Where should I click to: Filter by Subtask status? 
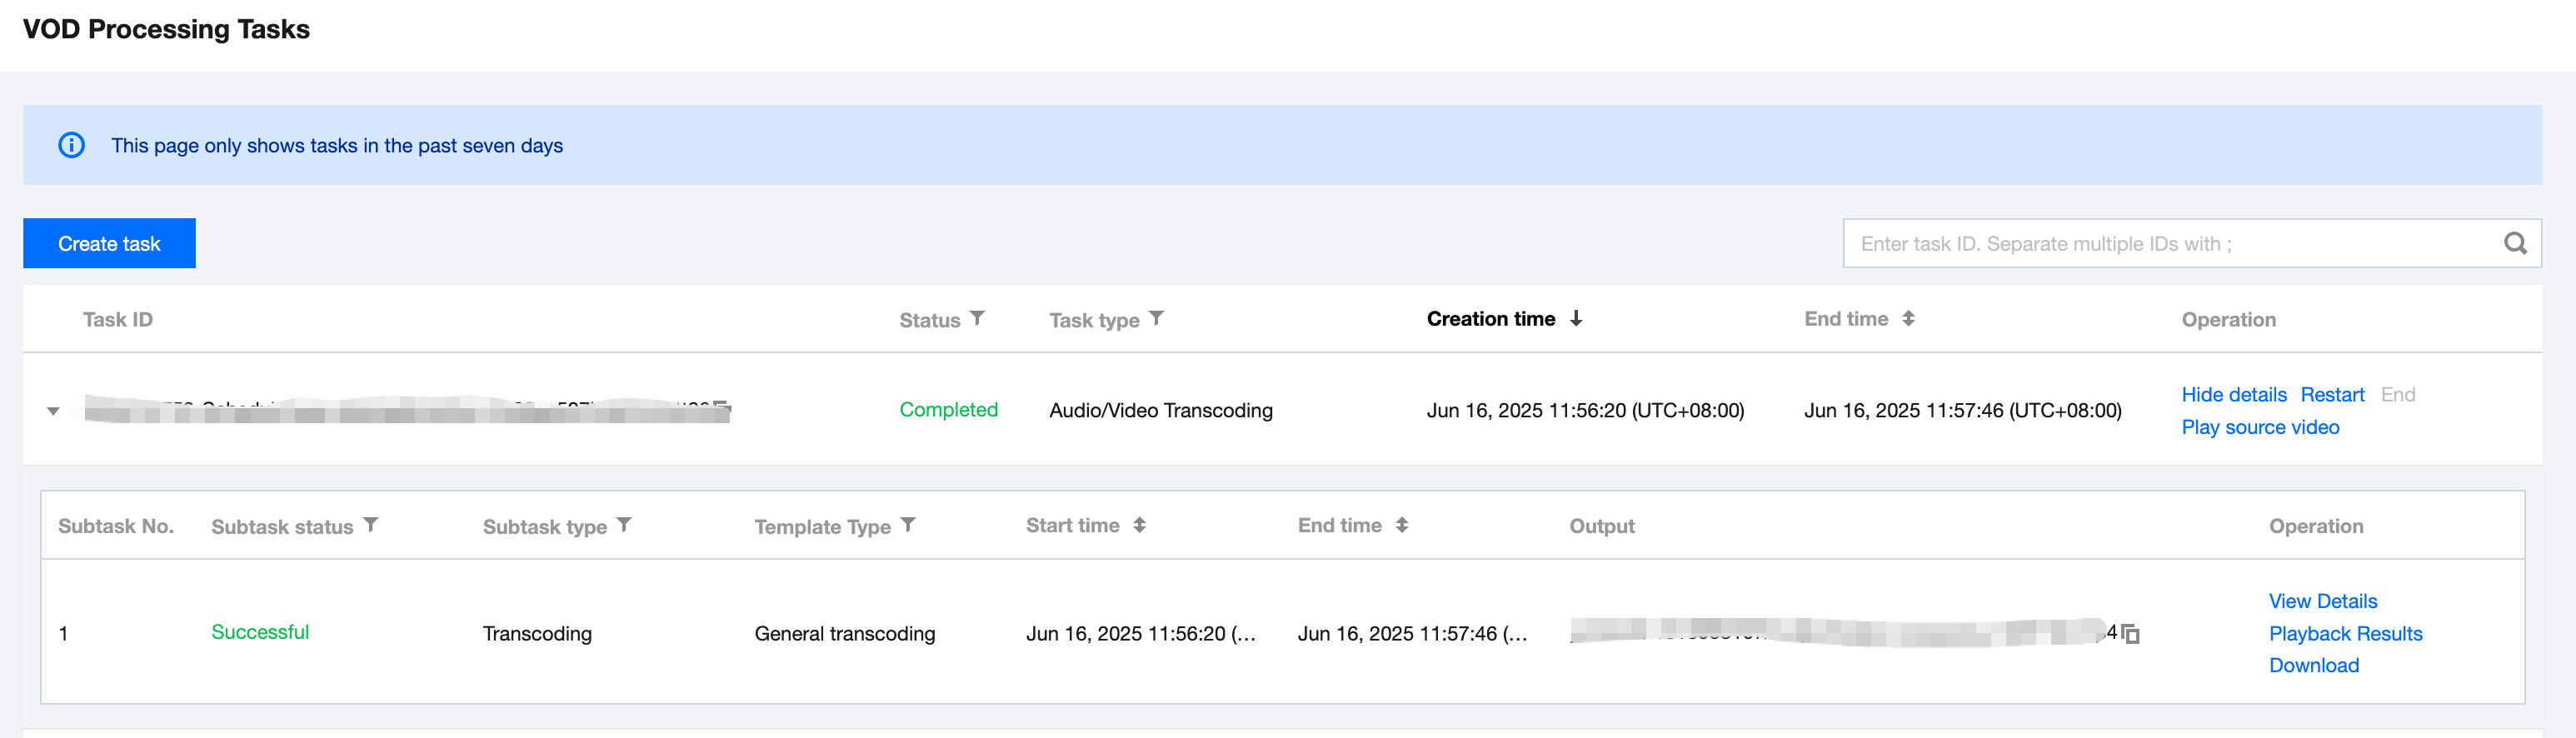click(371, 525)
